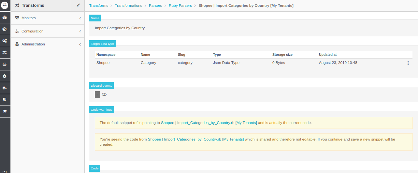Viewport: 418px width, 173px height.
Task: Click the Slug column header
Action: point(181,55)
